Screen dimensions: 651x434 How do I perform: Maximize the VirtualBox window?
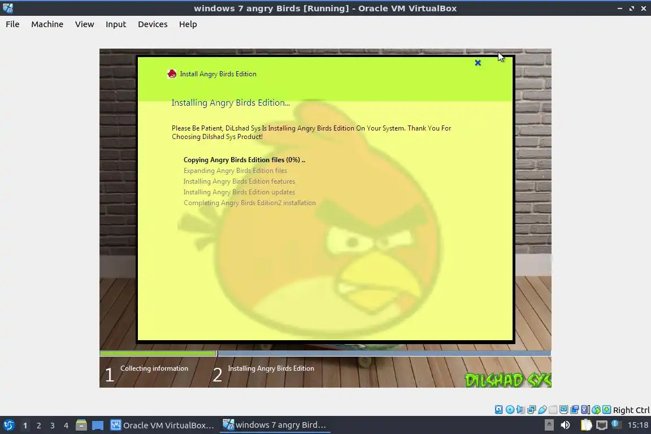(x=631, y=8)
